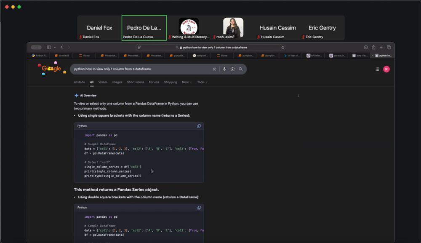The height and width of the screenshot is (243, 421).
Task: Click the Safari share icon
Action: (x=373, y=47)
